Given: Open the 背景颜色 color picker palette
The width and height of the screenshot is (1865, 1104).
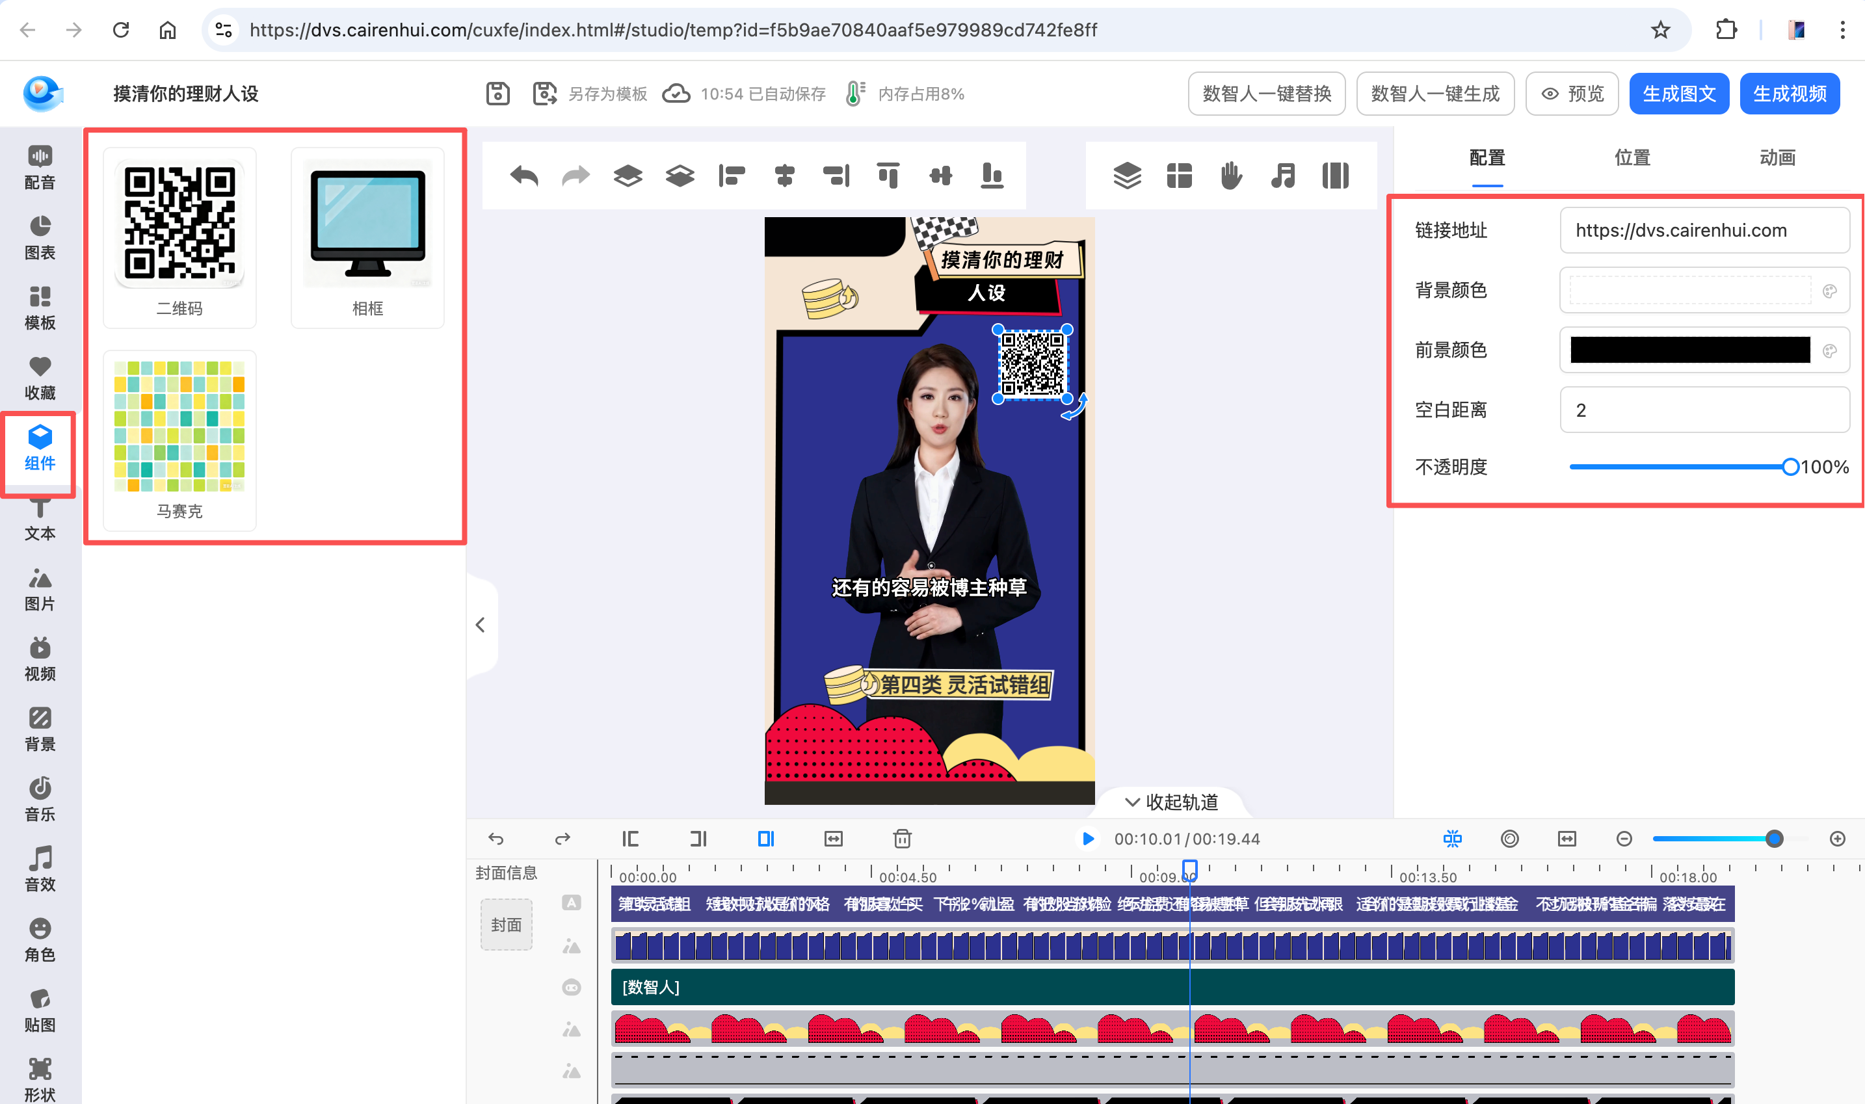Looking at the screenshot, I should coord(1829,290).
